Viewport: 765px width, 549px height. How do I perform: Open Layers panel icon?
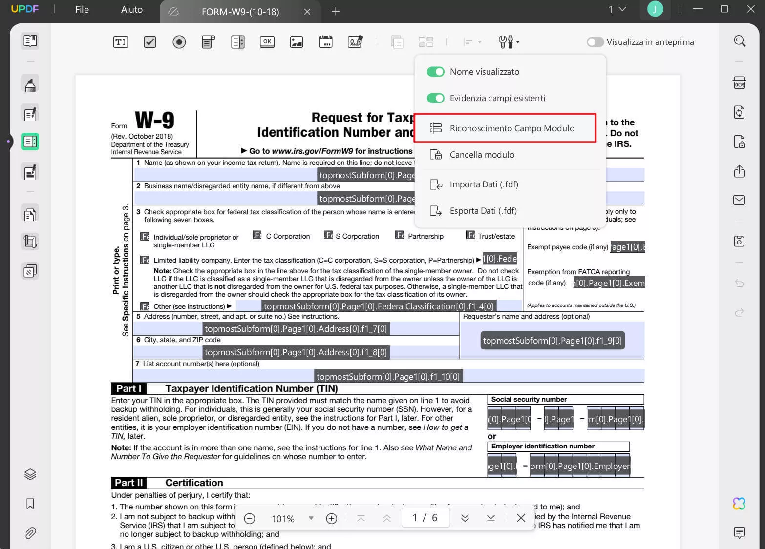[x=30, y=474]
